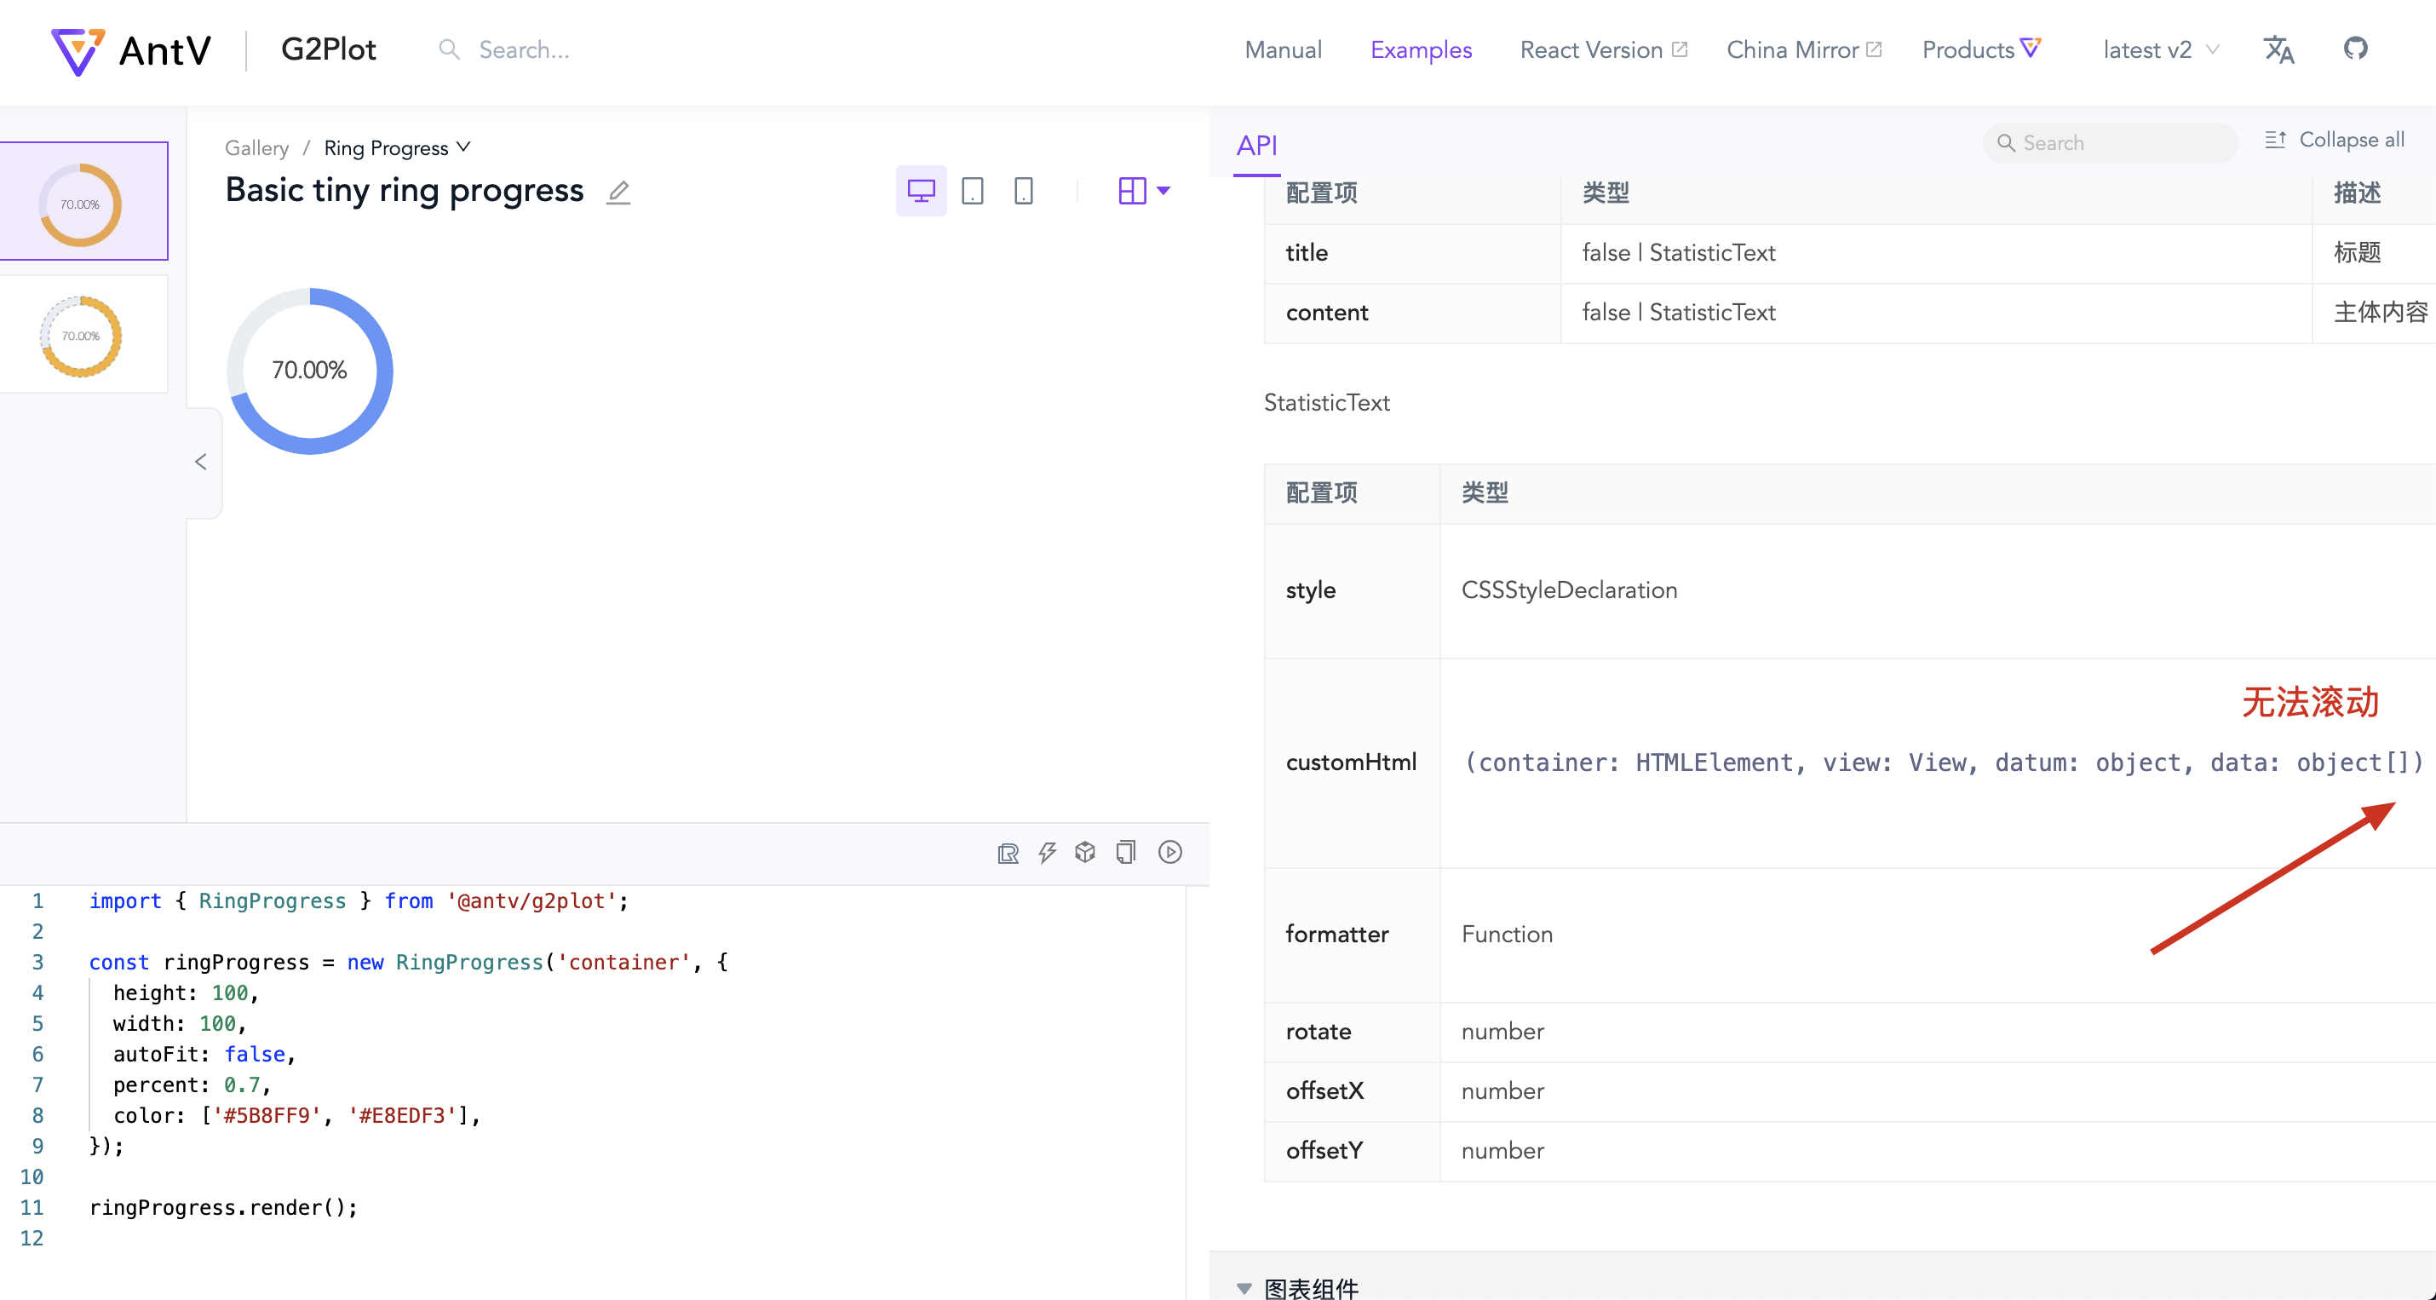
Task: Edit the chart title with the pencil icon
Action: [x=618, y=192]
